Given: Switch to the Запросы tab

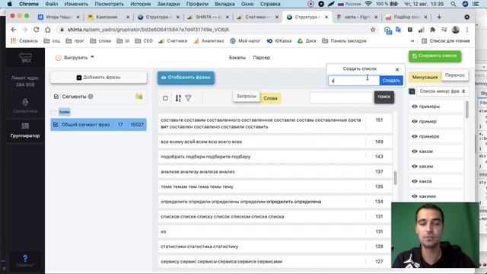Looking at the screenshot, I should pyautogui.click(x=247, y=97).
